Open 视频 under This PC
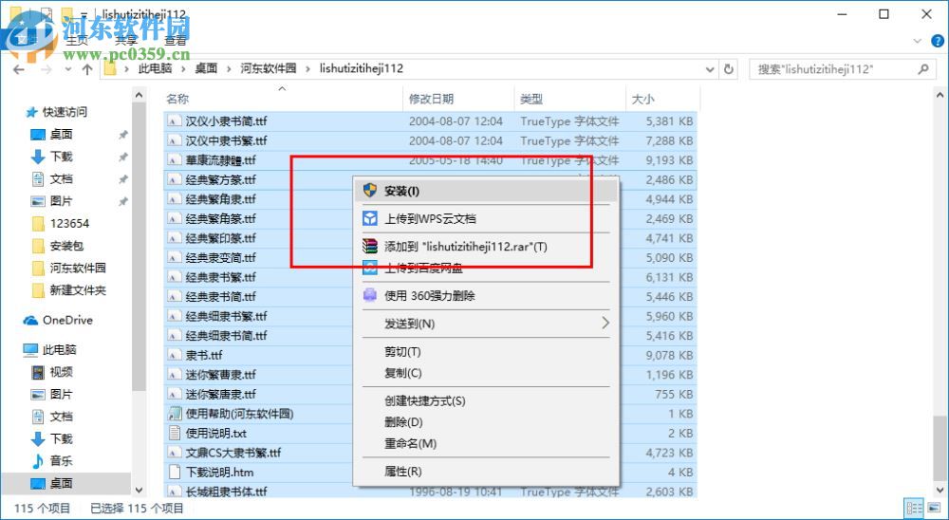Image resolution: width=949 pixels, height=520 pixels. (x=61, y=372)
